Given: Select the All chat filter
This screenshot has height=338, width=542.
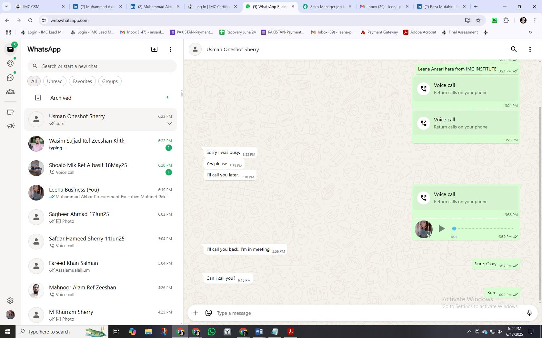Looking at the screenshot, I should (34, 81).
